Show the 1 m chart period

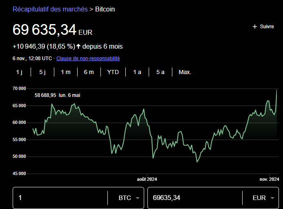pos(66,72)
